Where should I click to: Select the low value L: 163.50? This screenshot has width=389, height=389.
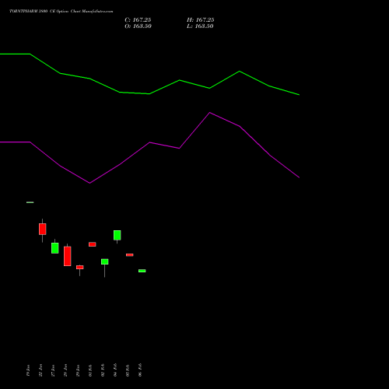click(x=200, y=26)
